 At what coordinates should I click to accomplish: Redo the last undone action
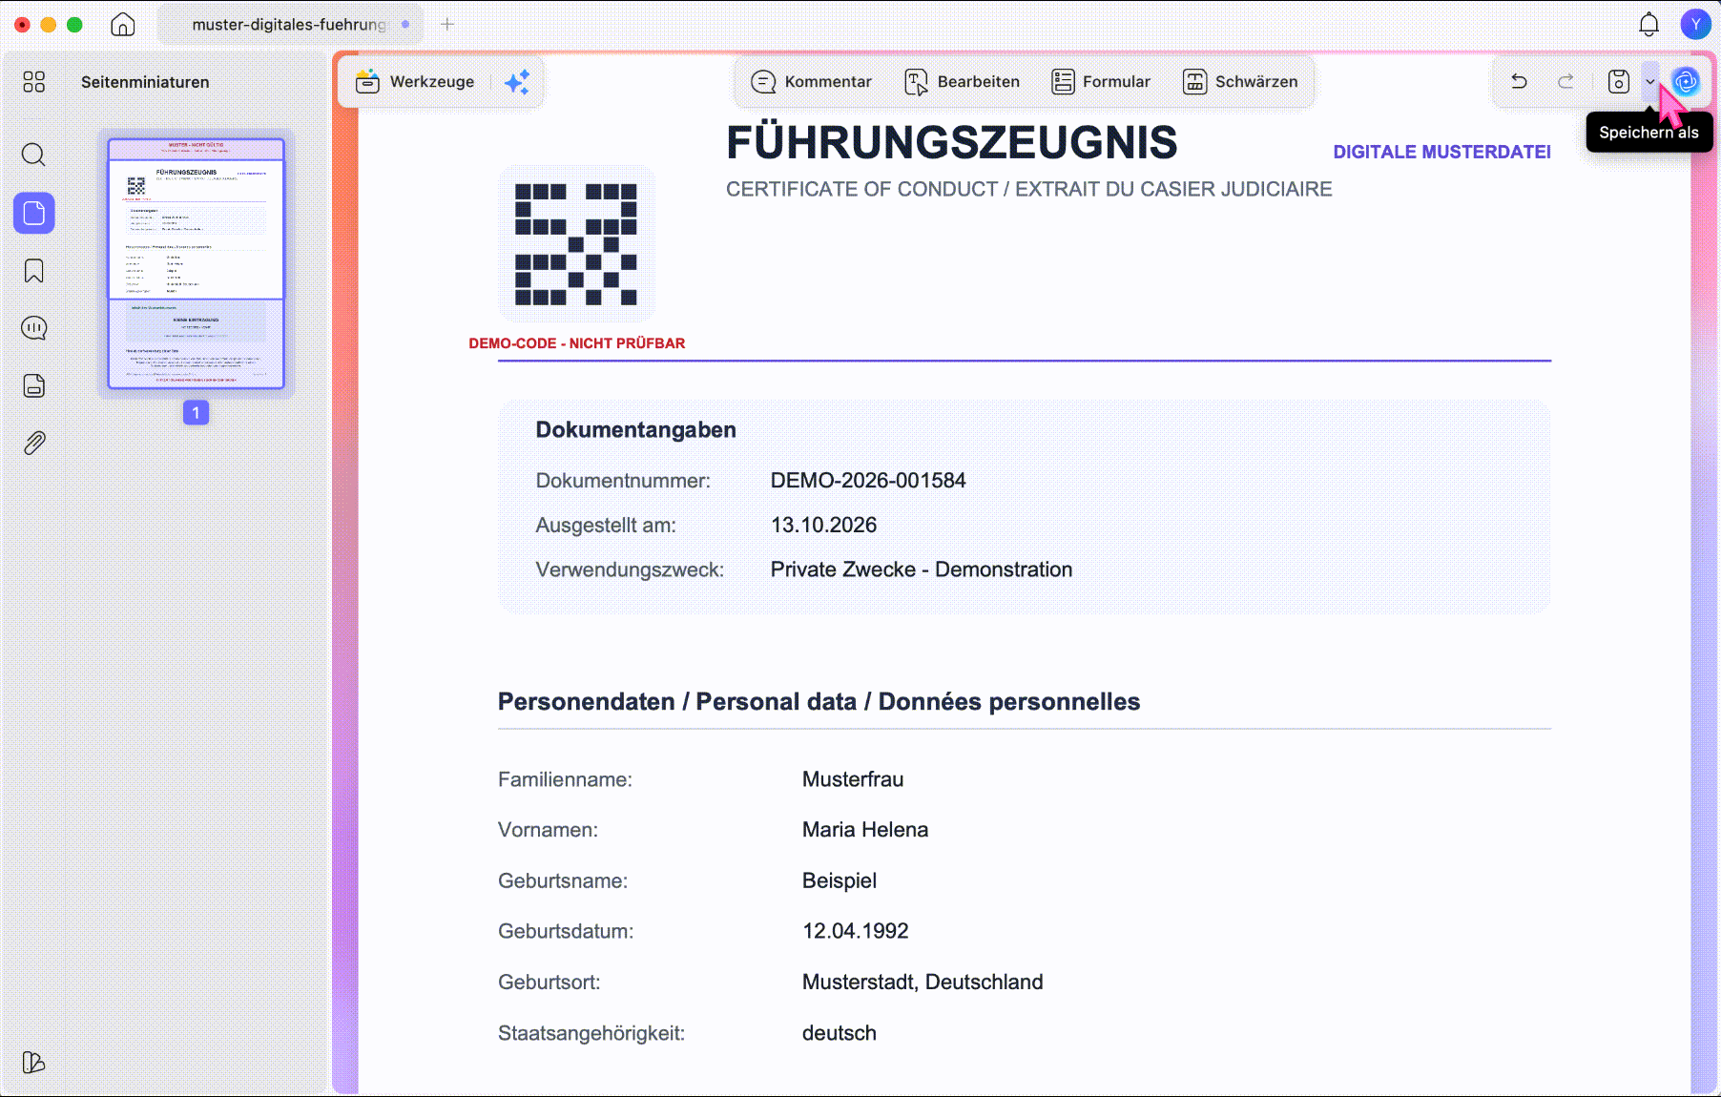pyautogui.click(x=1565, y=82)
